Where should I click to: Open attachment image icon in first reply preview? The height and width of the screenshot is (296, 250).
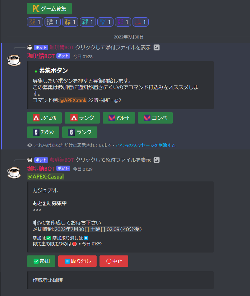[x=157, y=47]
